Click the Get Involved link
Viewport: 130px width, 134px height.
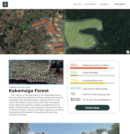(120, 4)
